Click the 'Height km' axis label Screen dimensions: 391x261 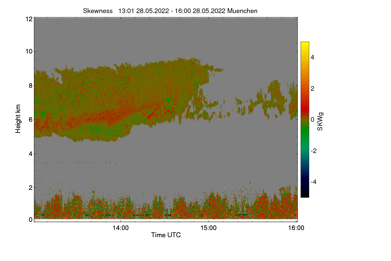coord(18,119)
